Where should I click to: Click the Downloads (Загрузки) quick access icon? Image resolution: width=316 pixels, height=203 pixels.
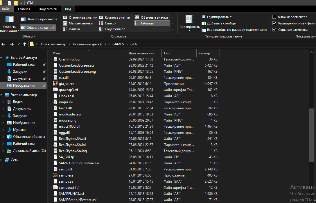click(x=9, y=72)
